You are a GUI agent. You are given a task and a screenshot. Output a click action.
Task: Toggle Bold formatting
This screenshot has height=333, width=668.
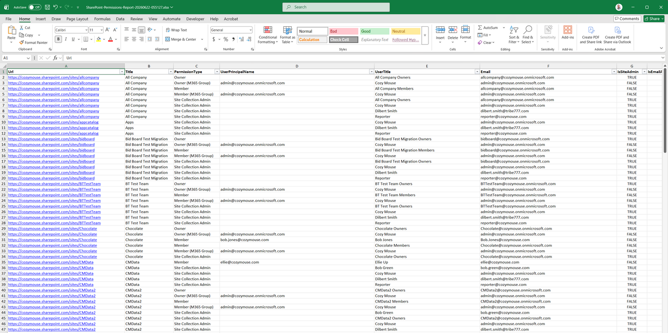pyautogui.click(x=58, y=39)
